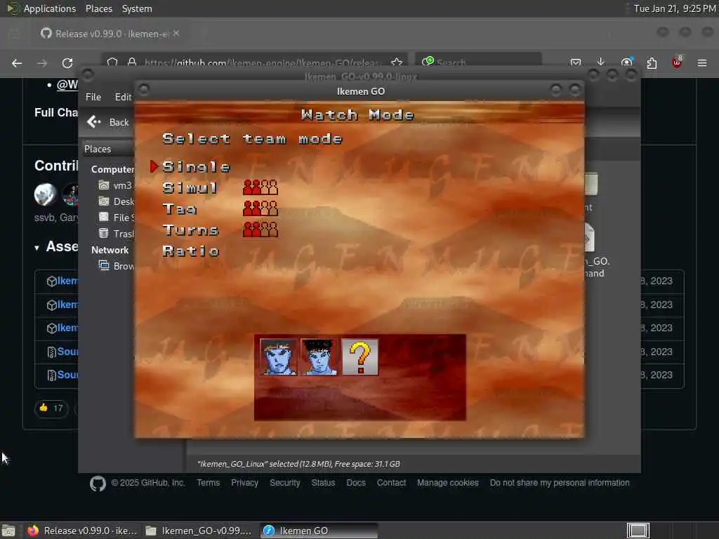Click Do not share my personal information

560,483
